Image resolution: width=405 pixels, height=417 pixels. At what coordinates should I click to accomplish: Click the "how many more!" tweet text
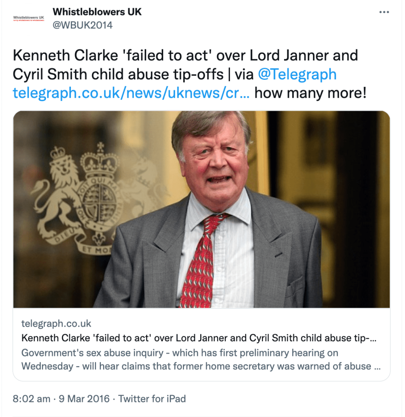310,93
